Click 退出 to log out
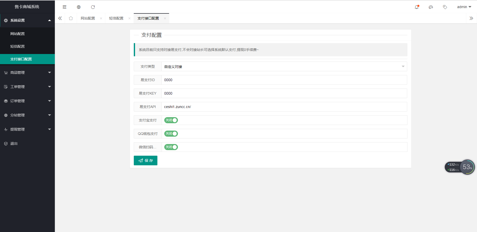The width and height of the screenshot is (477, 232). (x=14, y=144)
